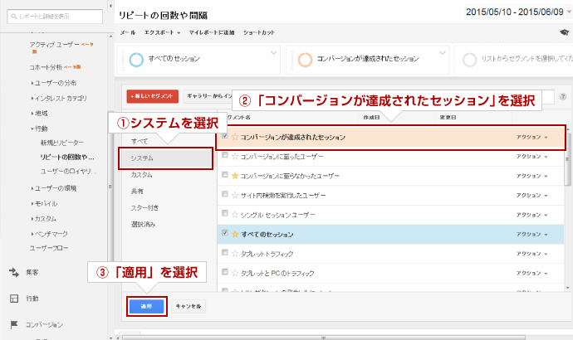573x340 pixels.
Task: Star the タブレット トラフィック segment
Action: point(236,254)
